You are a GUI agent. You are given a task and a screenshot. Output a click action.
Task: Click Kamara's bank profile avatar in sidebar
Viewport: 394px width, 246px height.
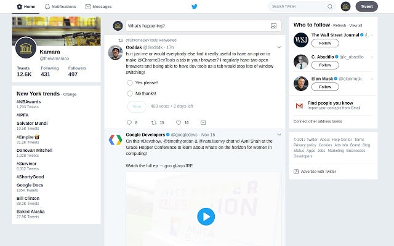[26, 48]
